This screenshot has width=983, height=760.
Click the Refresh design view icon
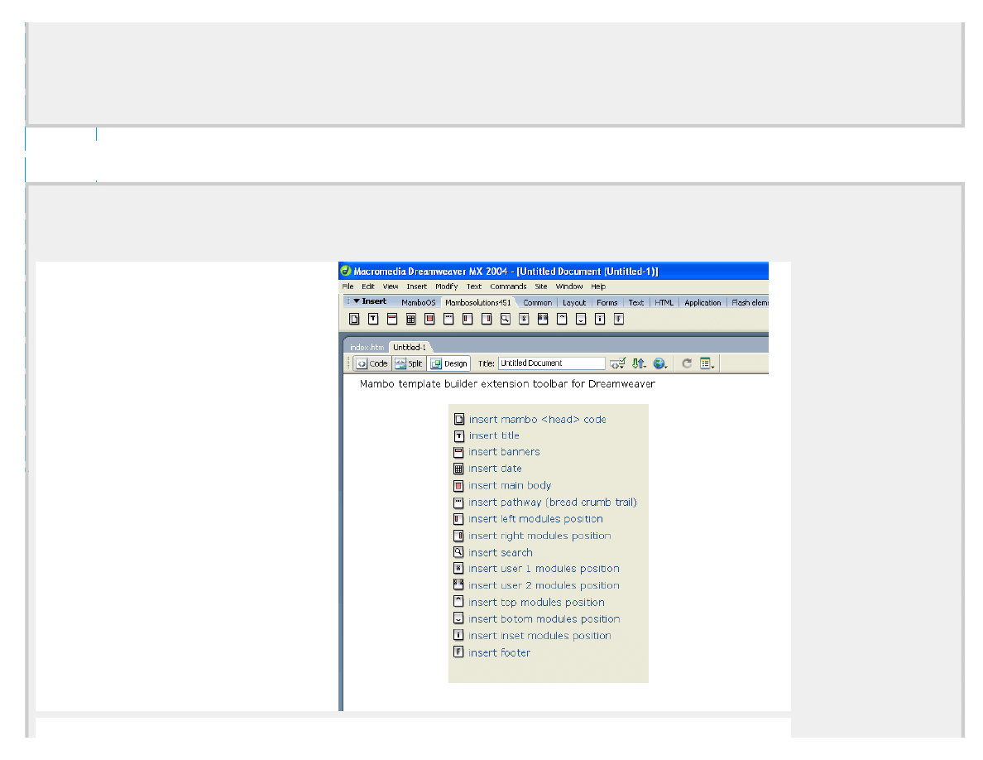coord(686,363)
